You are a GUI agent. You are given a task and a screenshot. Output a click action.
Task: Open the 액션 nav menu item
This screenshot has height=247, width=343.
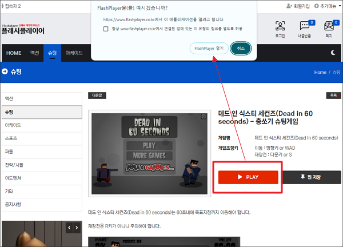[x=34, y=53]
